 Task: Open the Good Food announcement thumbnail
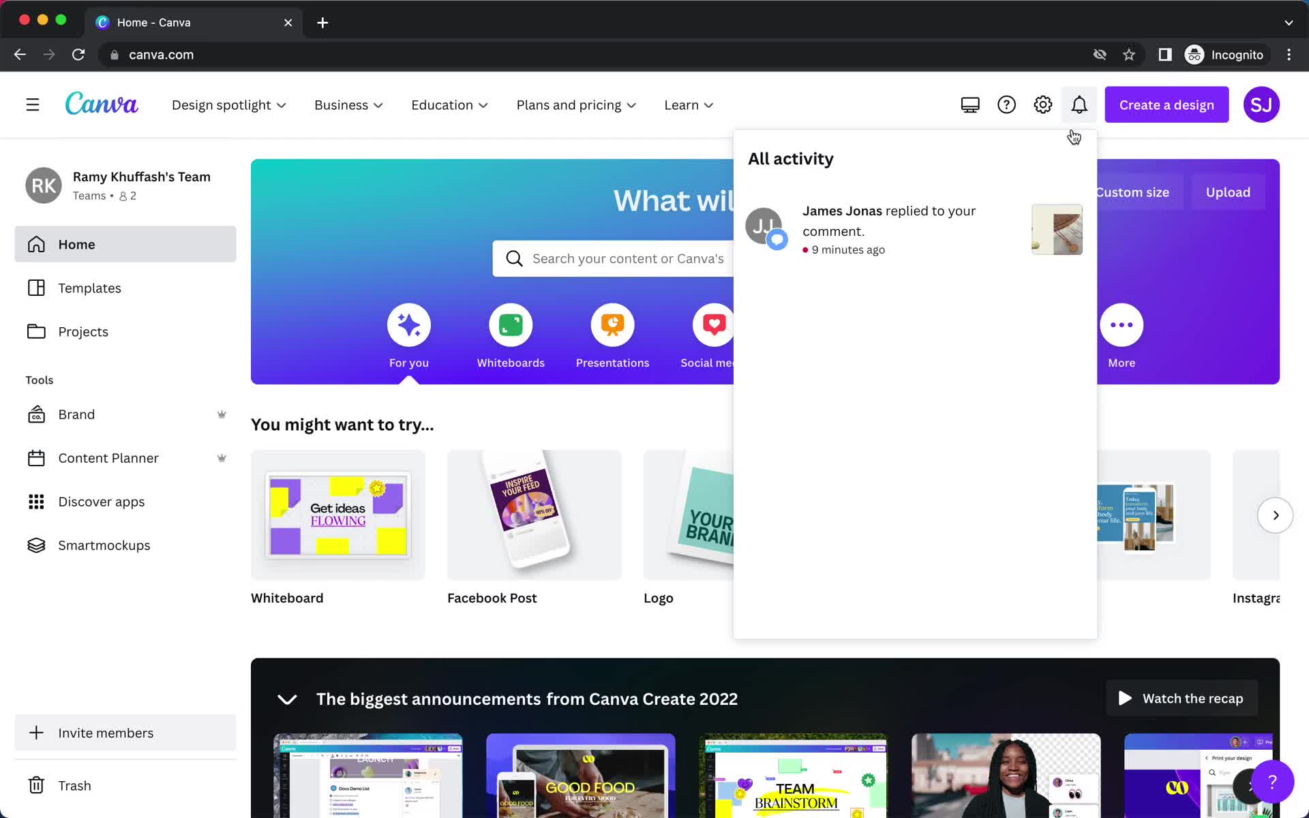(581, 776)
